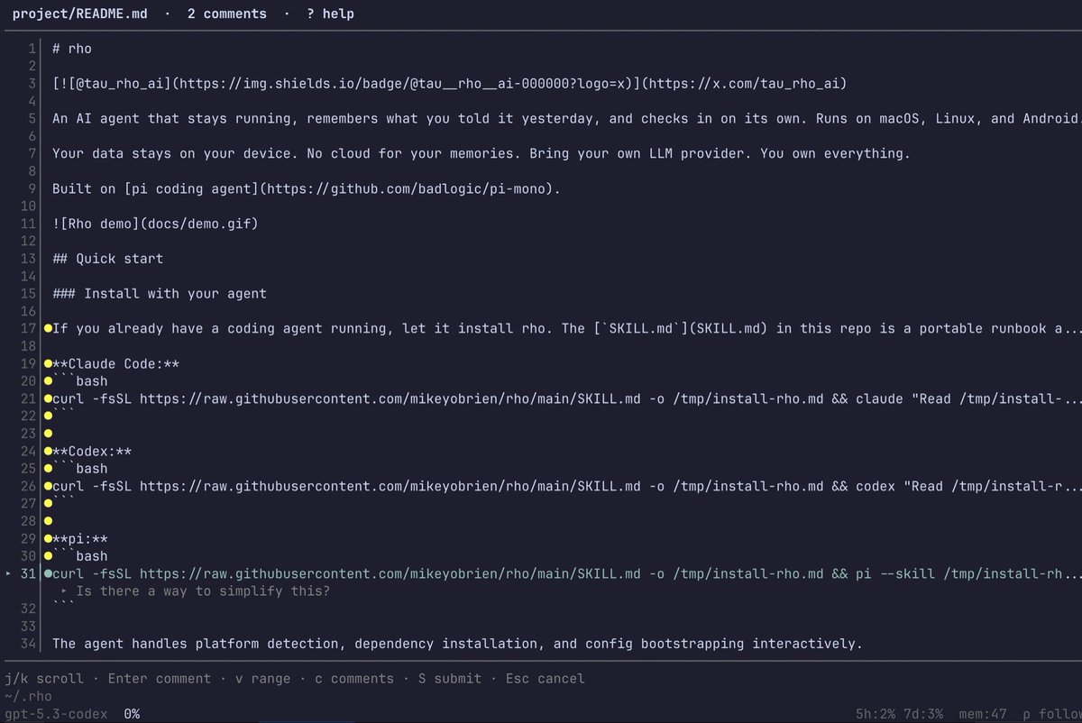Click the '0%' status entry
The height and width of the screenshot is (723, 1082).
132,714
